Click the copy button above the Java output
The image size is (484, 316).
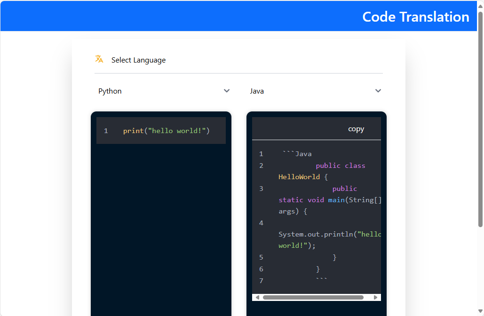click(356, 128)
